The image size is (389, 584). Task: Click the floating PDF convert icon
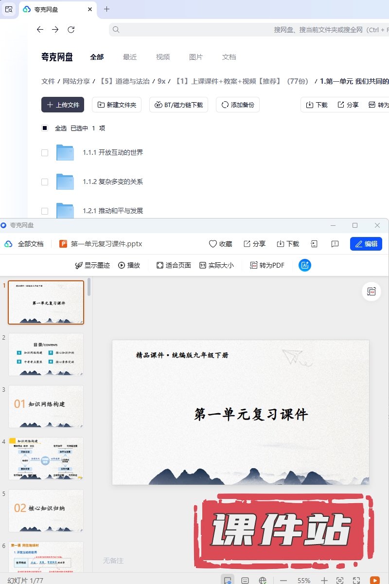point(371,292)
